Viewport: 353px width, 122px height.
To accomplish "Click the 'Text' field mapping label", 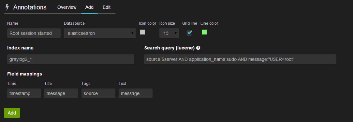I will [122, 84].
